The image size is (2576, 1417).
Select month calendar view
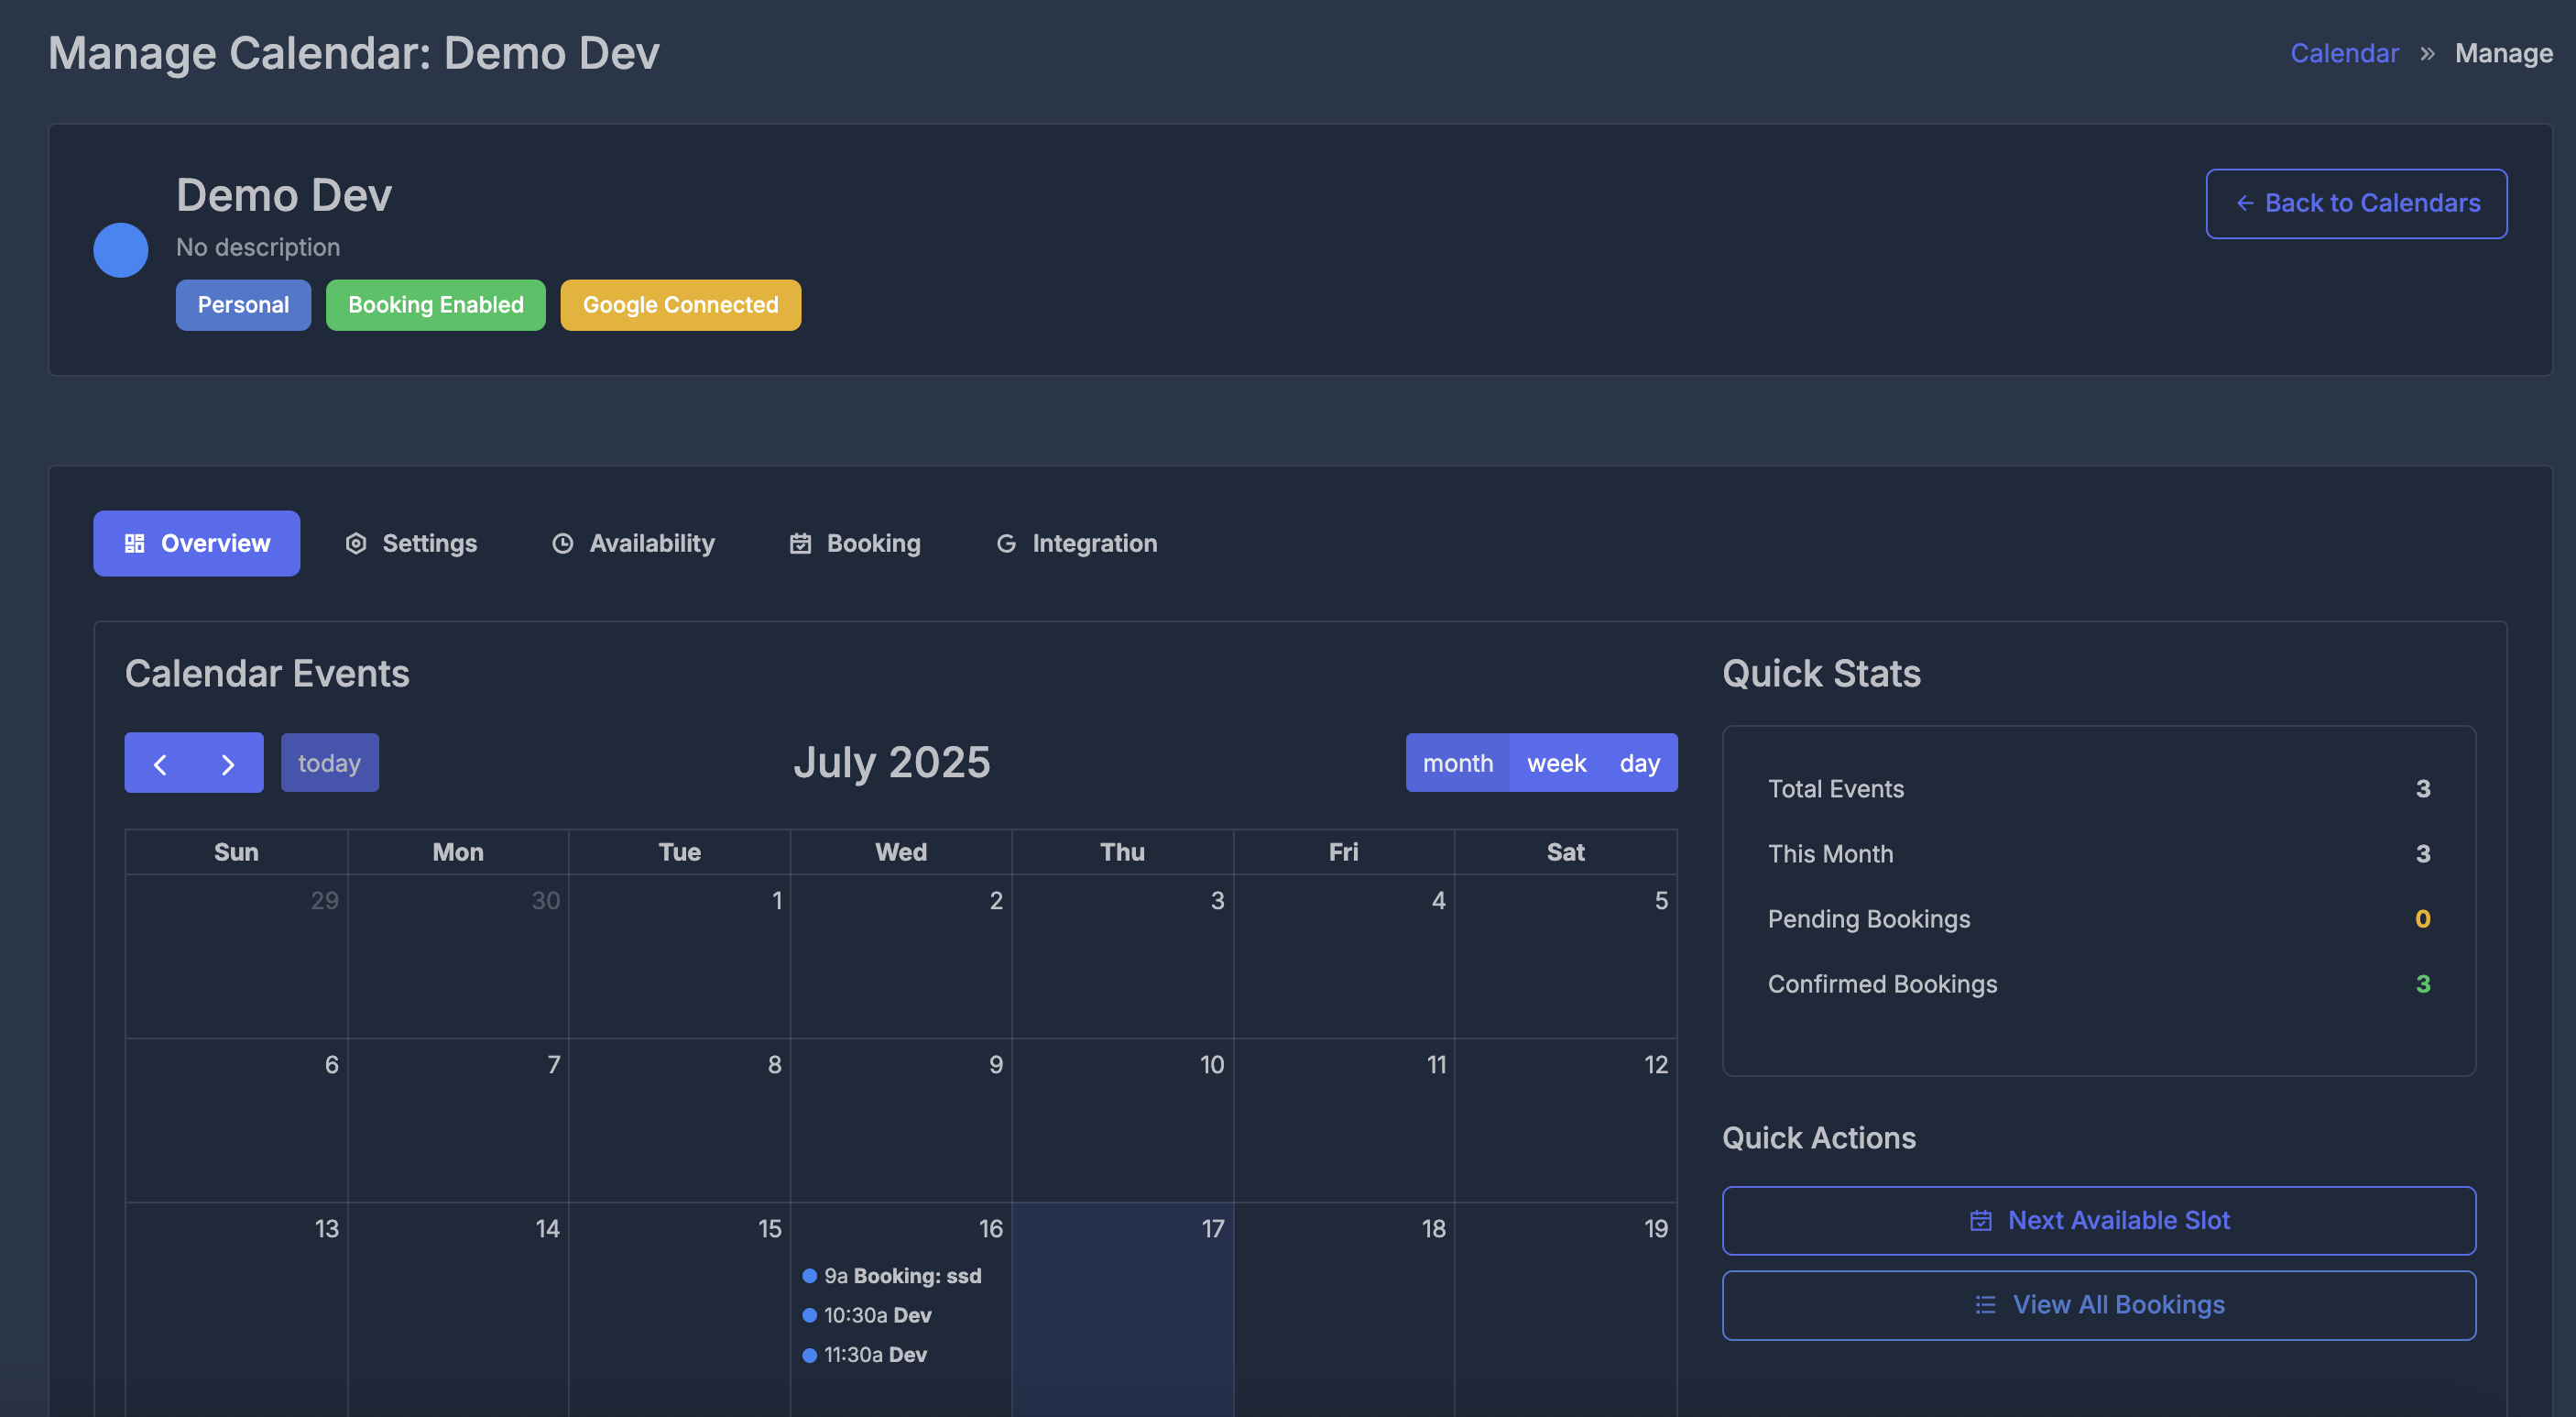tap(1457, 763)
